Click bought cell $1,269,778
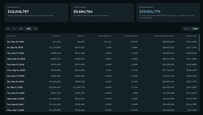The height and width of the screenshot is (115, 203). 79,87
